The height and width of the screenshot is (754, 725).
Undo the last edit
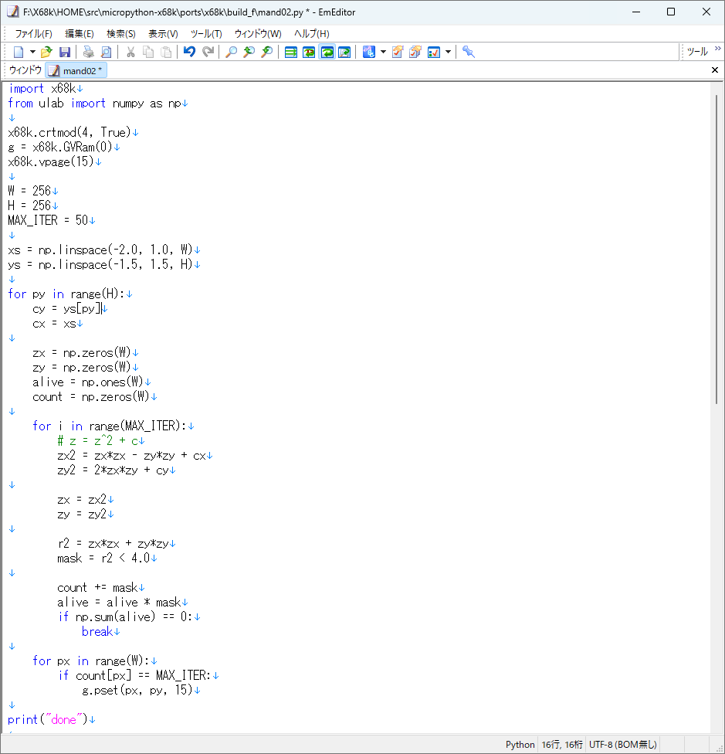[x=189, y=52]
